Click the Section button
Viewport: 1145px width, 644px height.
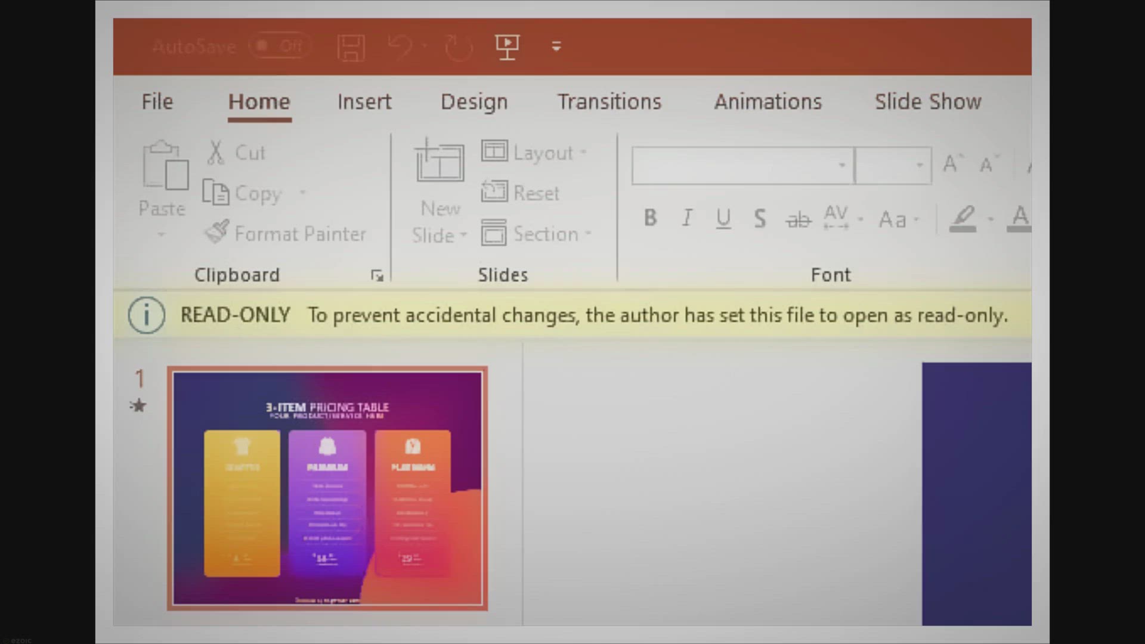536,234
